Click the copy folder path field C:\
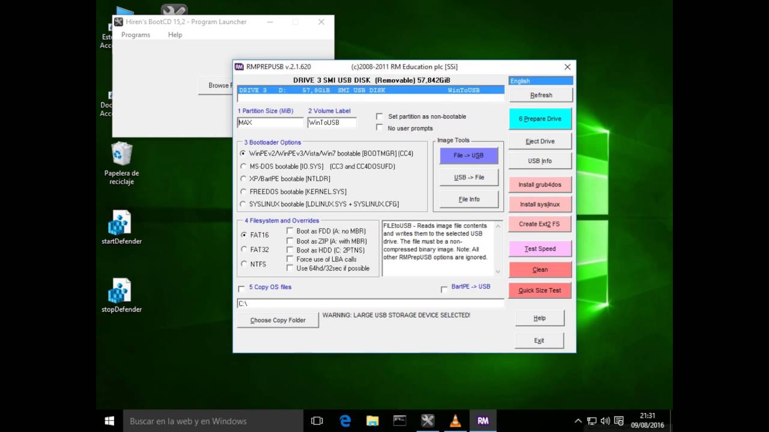 click(x=371, y=304)
